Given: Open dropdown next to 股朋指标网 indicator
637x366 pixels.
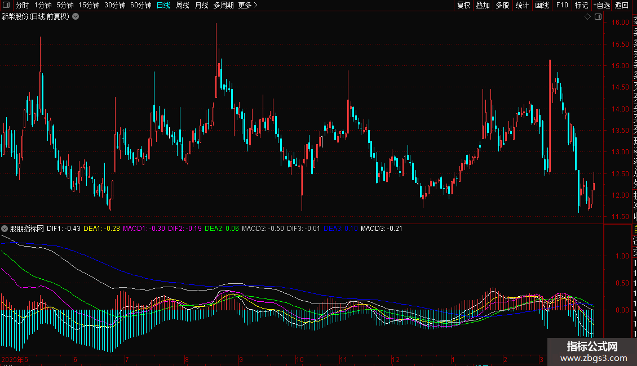Looking at the screenshot, I should 5,229.
